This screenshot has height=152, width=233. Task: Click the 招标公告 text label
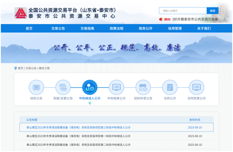click(36, 98)
